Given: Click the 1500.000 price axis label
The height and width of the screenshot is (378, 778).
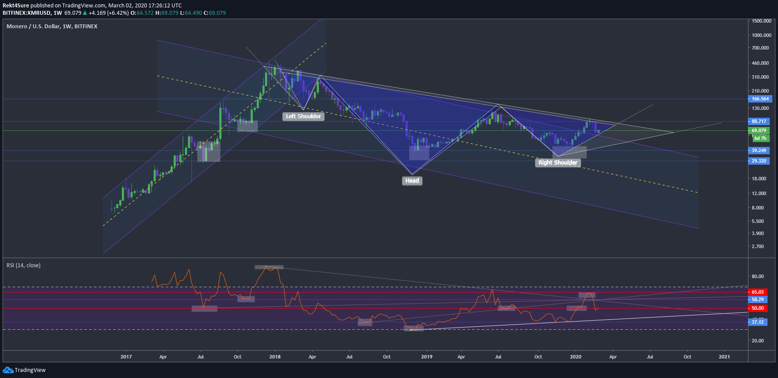Looking at the screenshot, I should [761, 21].
